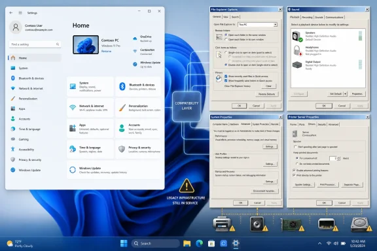This screenshot has height=251, width=377.
Task: Select 'Single-click to open an item'
Action: click(226, 52)
